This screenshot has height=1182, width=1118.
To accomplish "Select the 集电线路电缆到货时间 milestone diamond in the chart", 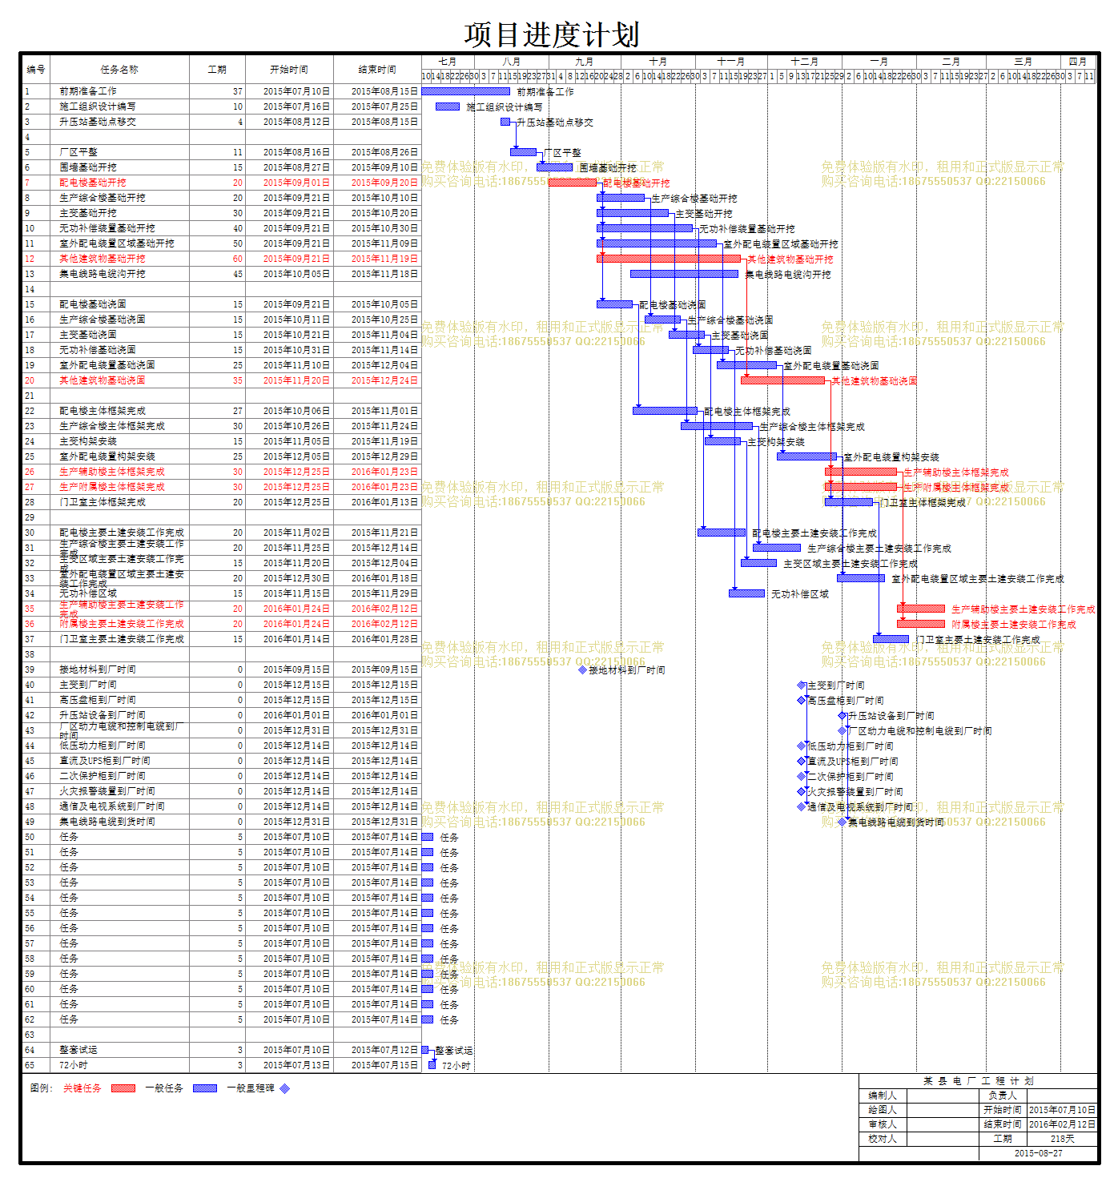I will tap(843, 822).
